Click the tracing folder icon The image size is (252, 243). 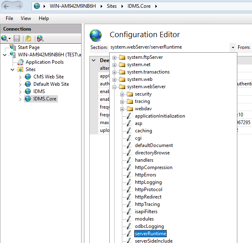pos(130,101)
